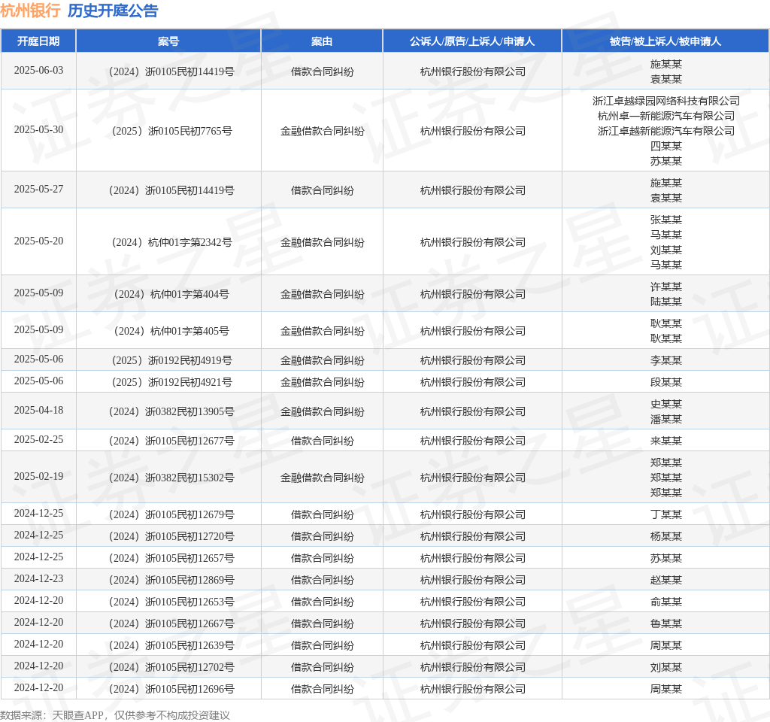This screenshot has width=770, height=722.
Task: Click the 数据来源 footer note
Action: coord(115,715)
